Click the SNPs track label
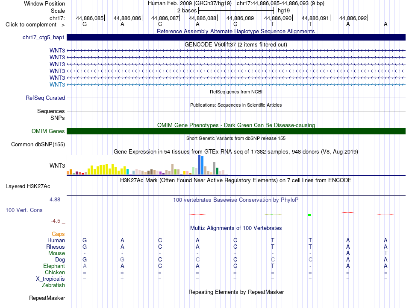 tap(58, 118)
